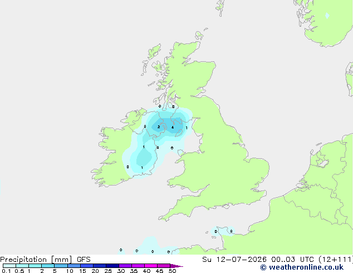Image resolution: width=353 pixels, height=273 pixels.
Task: Click legend swatch between 1 and 2
Action: pos(35,266)
